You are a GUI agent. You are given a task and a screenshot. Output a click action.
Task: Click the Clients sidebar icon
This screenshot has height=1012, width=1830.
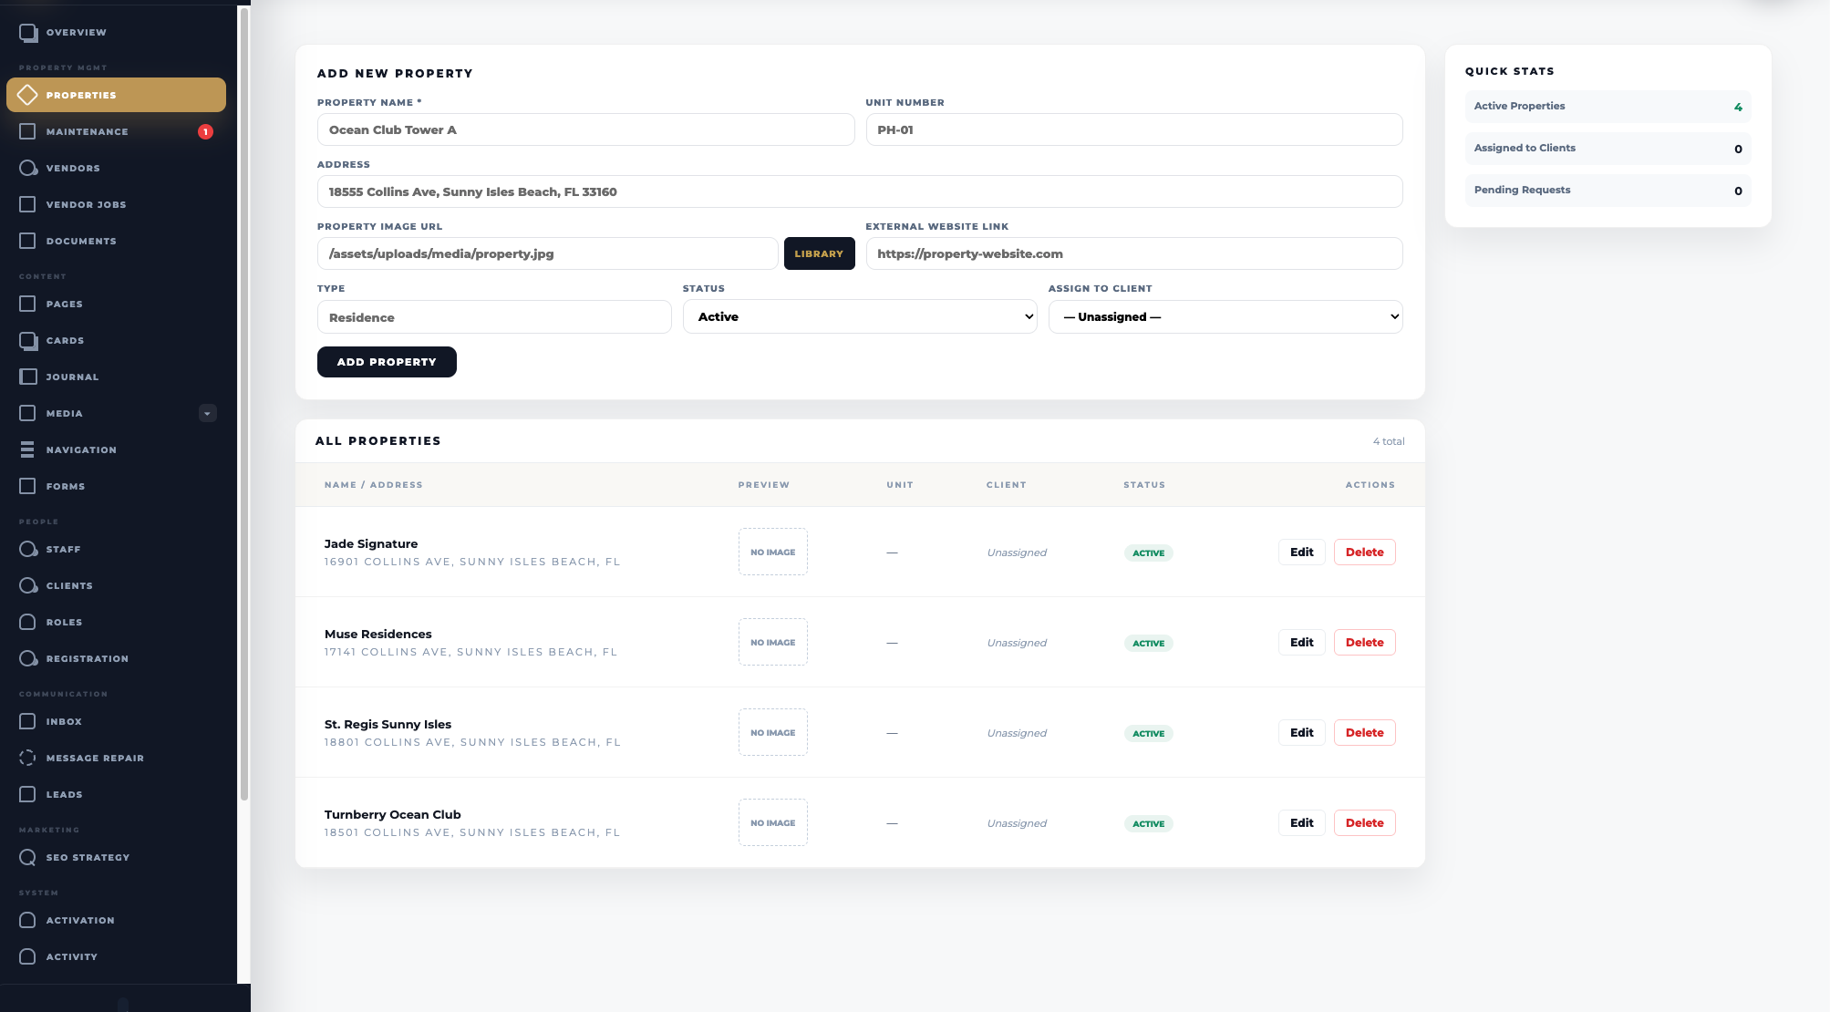click(28, 586)
